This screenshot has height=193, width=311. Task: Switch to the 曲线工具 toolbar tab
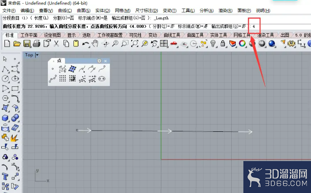pyautogui.click(x=172, y=35)
